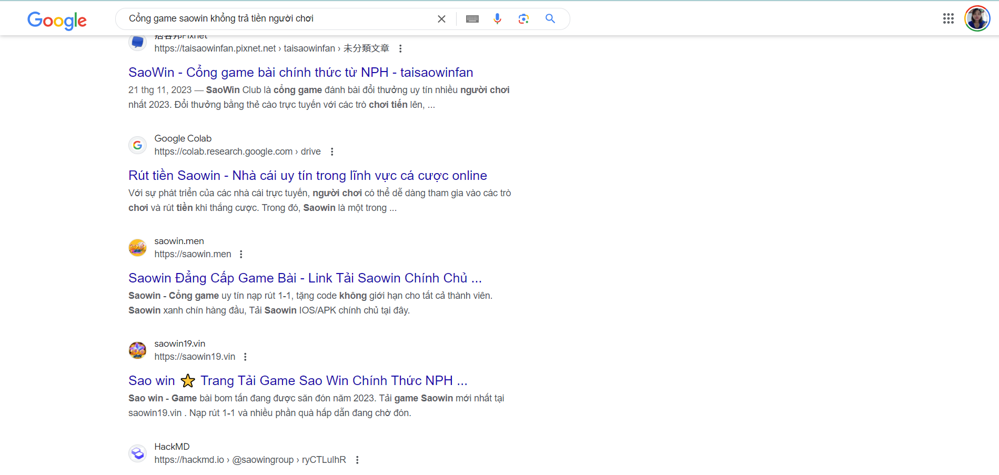This screenshot has height=475, width=999.
Task: Click the https://colab.research.google.com URL text
Action: point(237,151)
